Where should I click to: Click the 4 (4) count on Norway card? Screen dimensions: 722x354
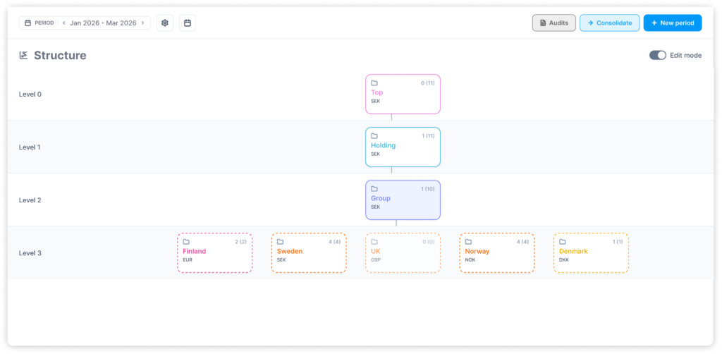pyautogui.click(x=522, y=242)
